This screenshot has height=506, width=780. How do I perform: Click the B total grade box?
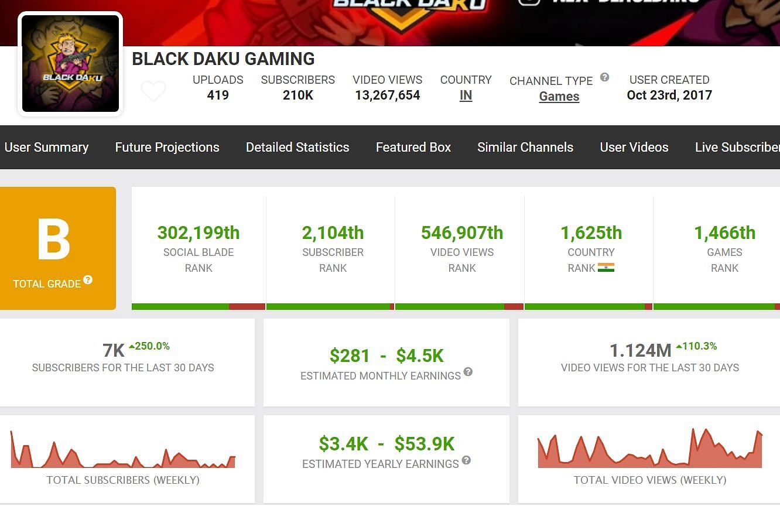pos(57,248)
